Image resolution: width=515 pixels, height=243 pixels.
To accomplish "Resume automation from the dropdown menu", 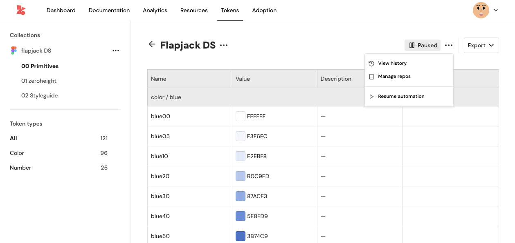I will pyautogui.click(x=401, y=97).
